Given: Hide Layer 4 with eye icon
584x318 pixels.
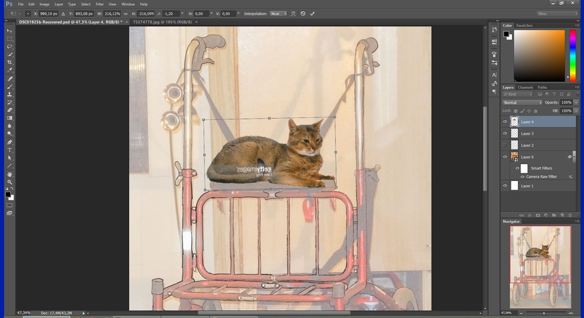Looking at the screenshot, I should click(x=505, y=122).
